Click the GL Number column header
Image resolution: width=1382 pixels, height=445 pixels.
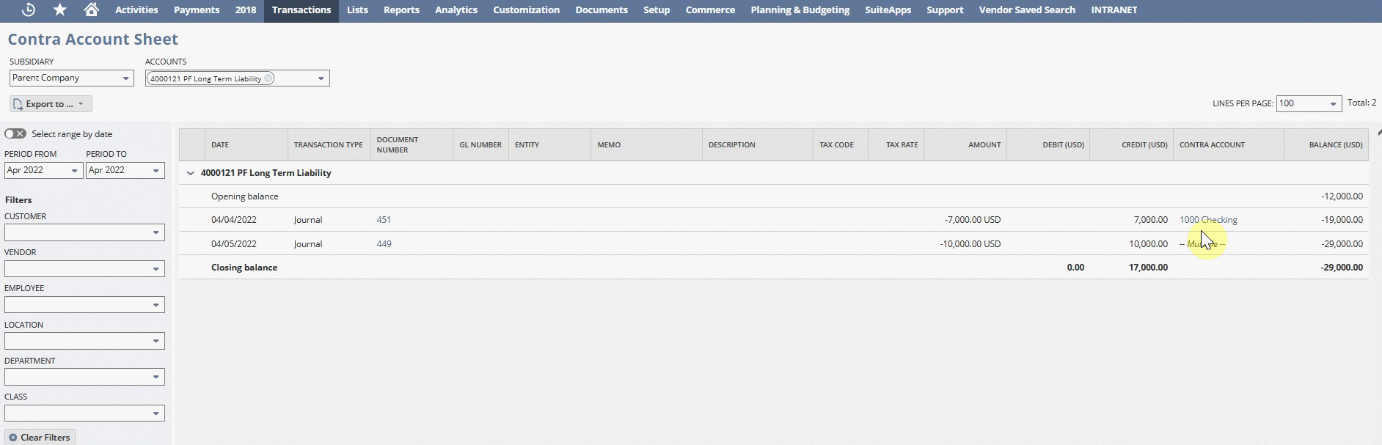480,145
